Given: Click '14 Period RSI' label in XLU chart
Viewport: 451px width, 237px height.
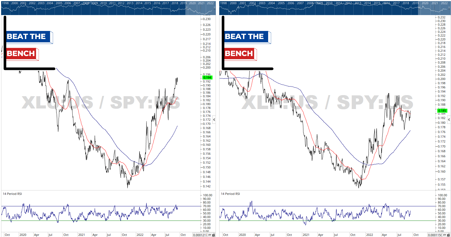Looking at the screenshot, I should [x=12, y=194].
